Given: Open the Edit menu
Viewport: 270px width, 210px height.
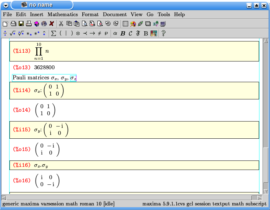Looking at the screenshot, I should tap(21, 14).
